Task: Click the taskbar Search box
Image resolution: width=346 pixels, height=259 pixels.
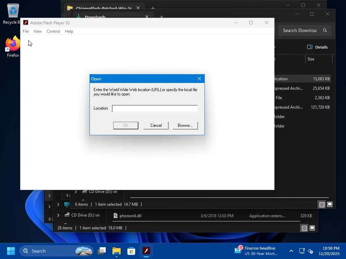Action: (x=56, y=251)
